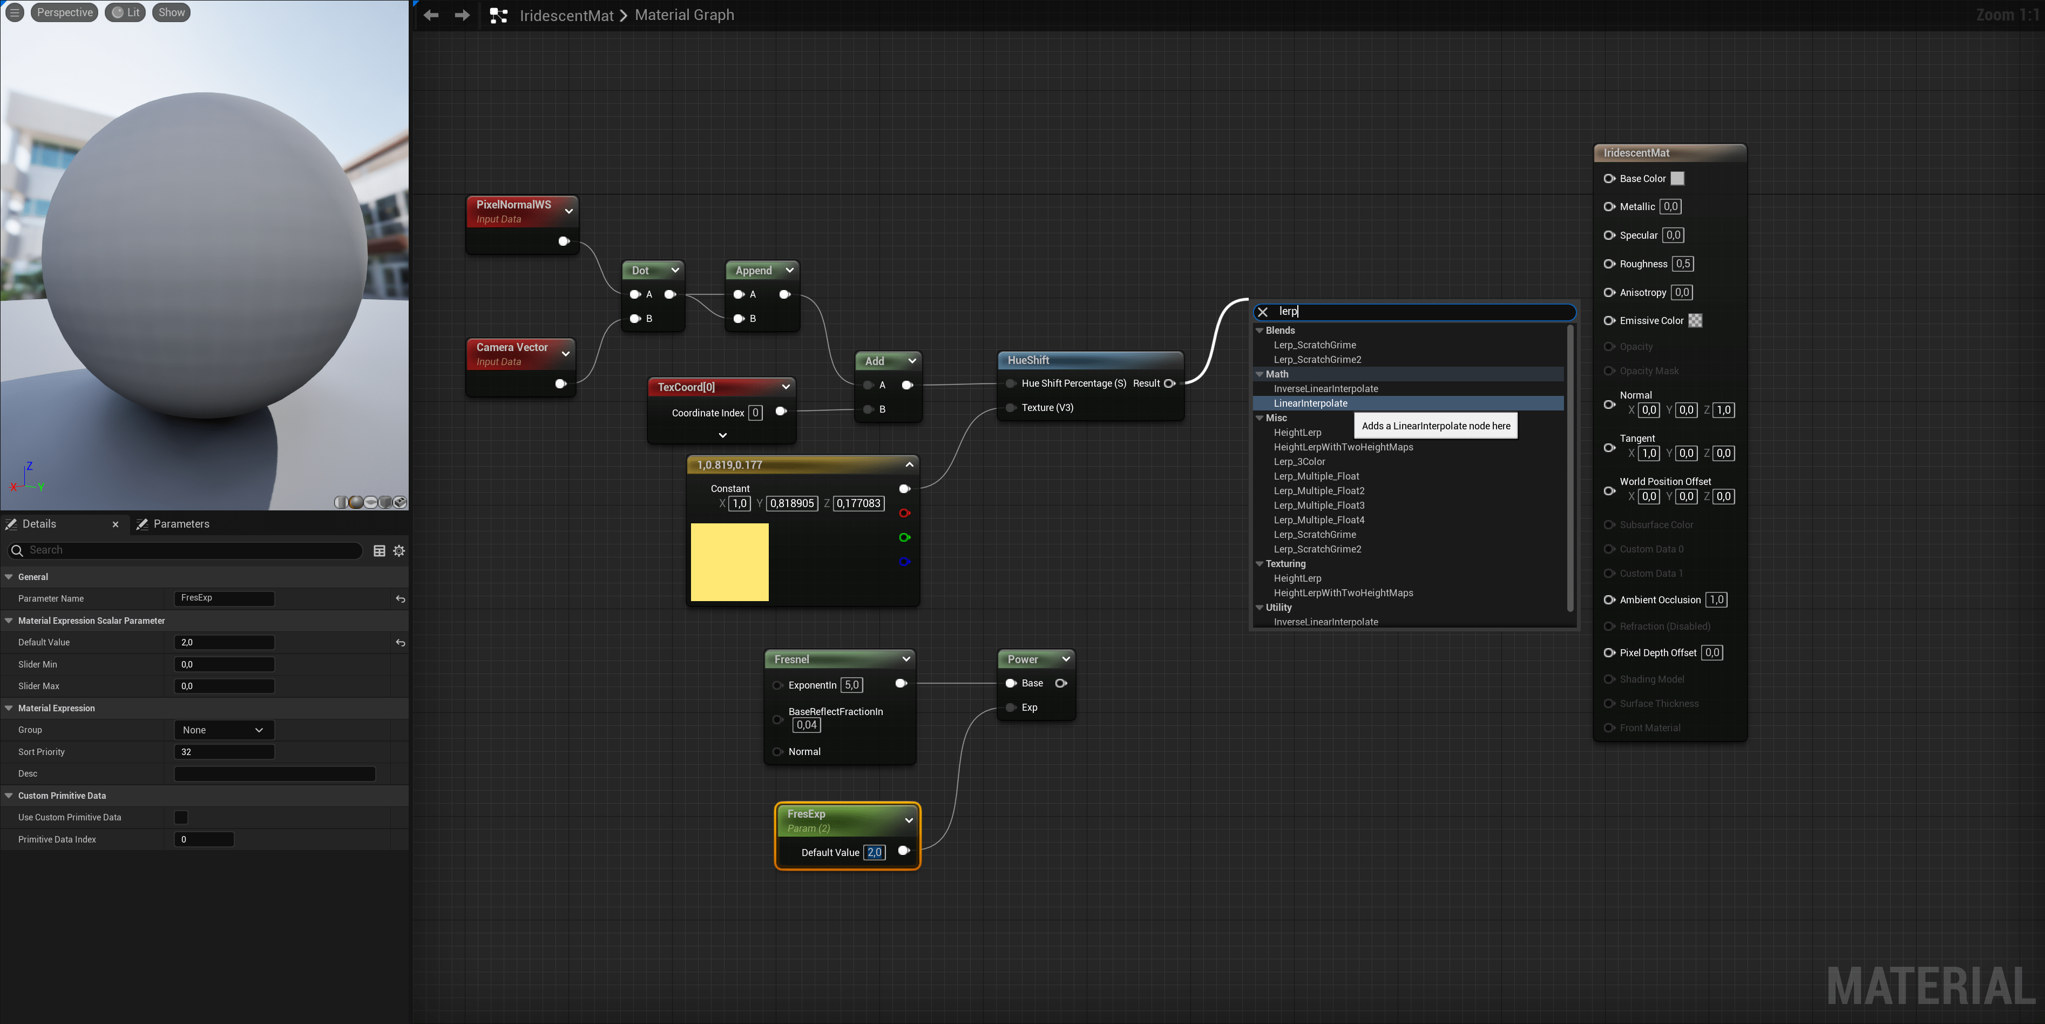Open viewport hamburger options menu
Screen dimensions: 2045x1024
coord(14,13)
